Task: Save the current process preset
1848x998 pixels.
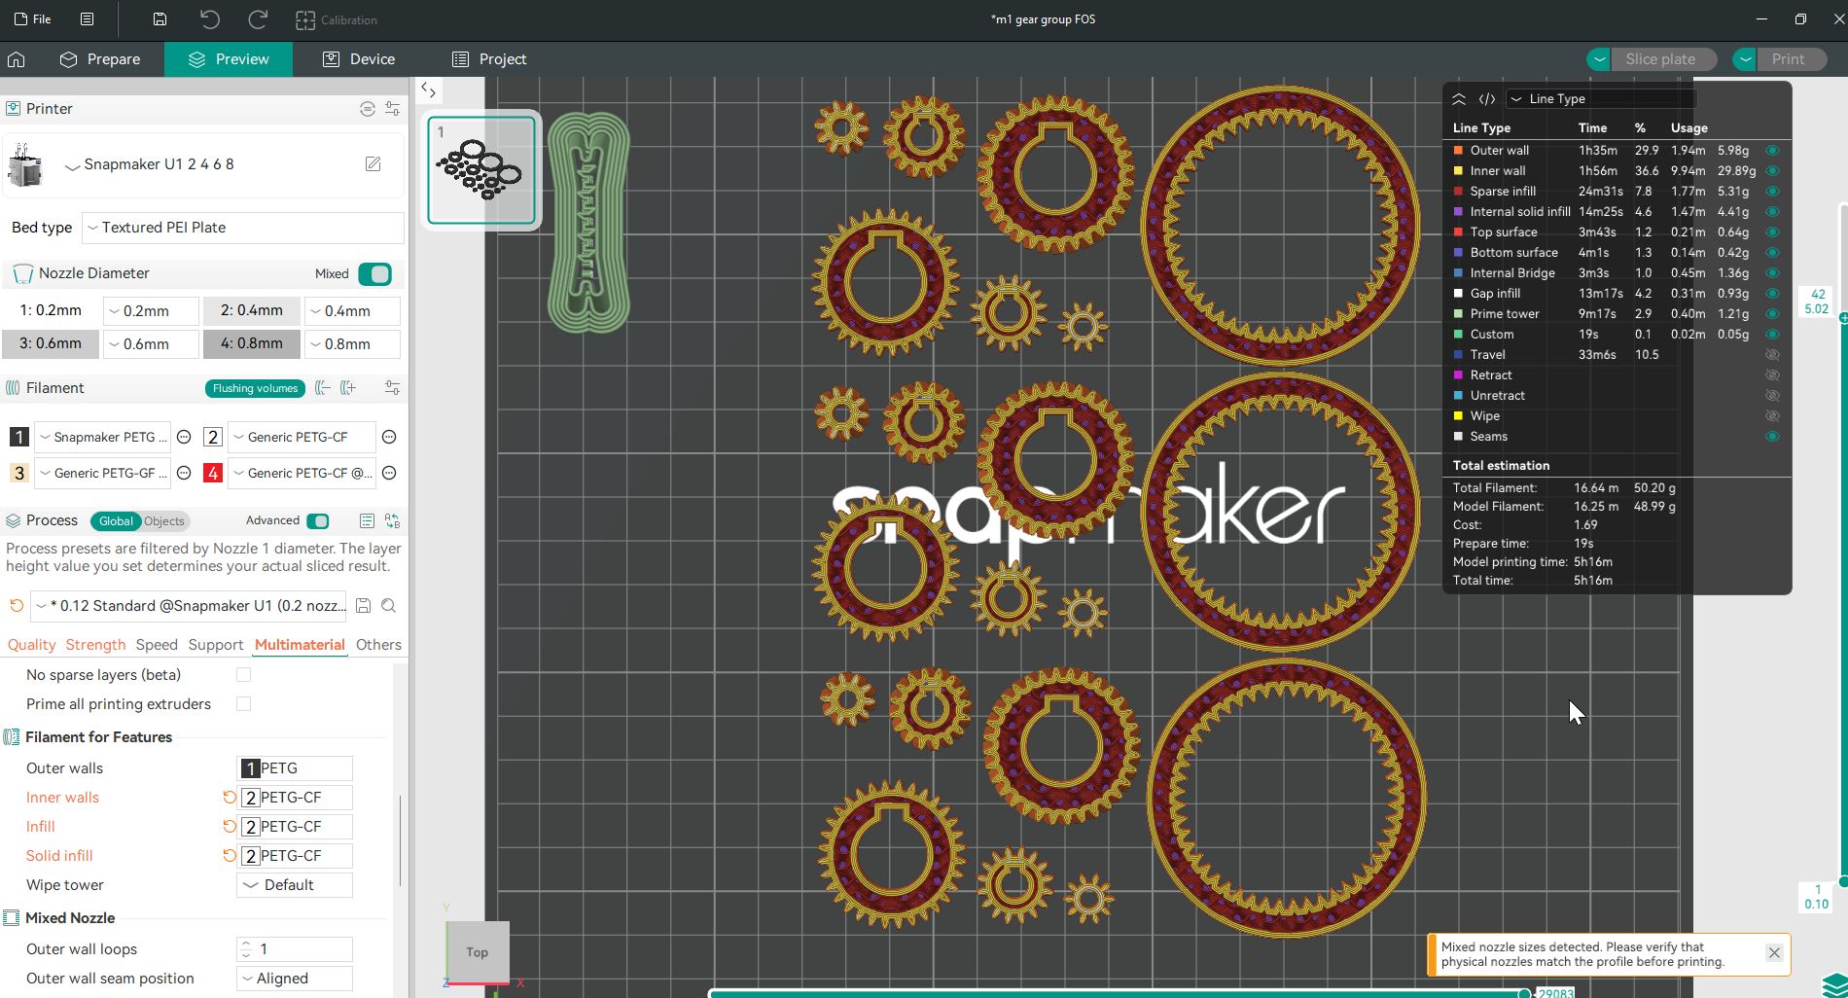Action: 363,606
